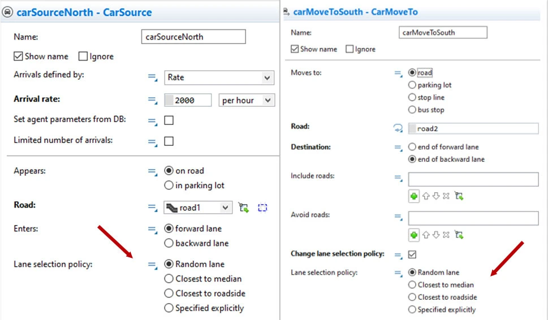This screenshot has height=320, width=548.
Task: Click the switch icon beside Enters
Action: (x=152, y=230)
